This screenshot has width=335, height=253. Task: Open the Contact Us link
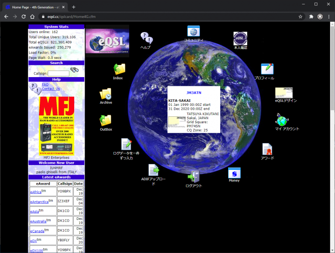pyautogui.click(x=51, y=89)
